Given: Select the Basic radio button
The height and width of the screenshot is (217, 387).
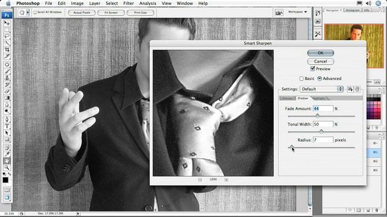Looking at the screenshot, I should [x=301, y=78].
